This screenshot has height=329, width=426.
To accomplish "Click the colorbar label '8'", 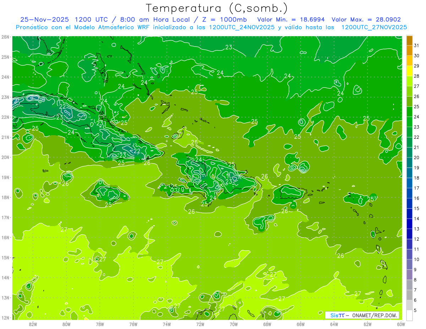I will click(x=415, y=280).
